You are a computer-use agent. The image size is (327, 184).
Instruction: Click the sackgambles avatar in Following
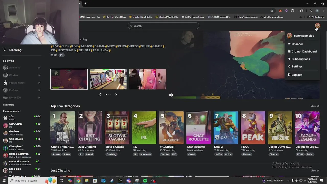click(x=5, y=83)
